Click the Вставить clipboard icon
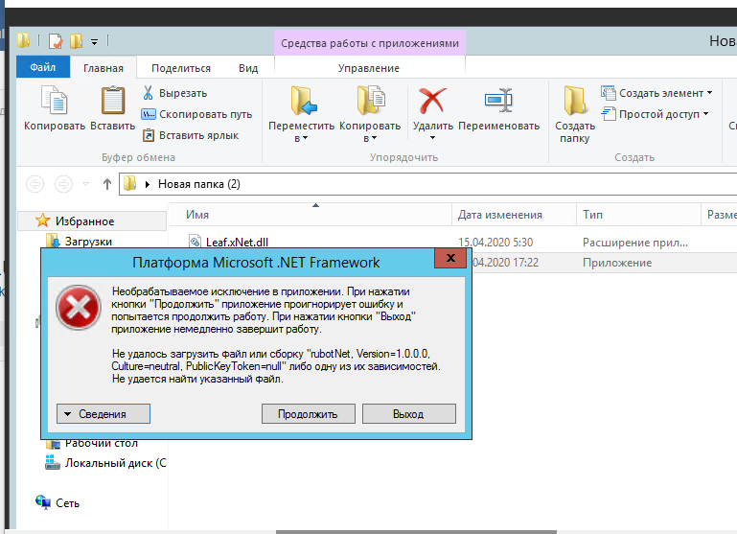 113,102
